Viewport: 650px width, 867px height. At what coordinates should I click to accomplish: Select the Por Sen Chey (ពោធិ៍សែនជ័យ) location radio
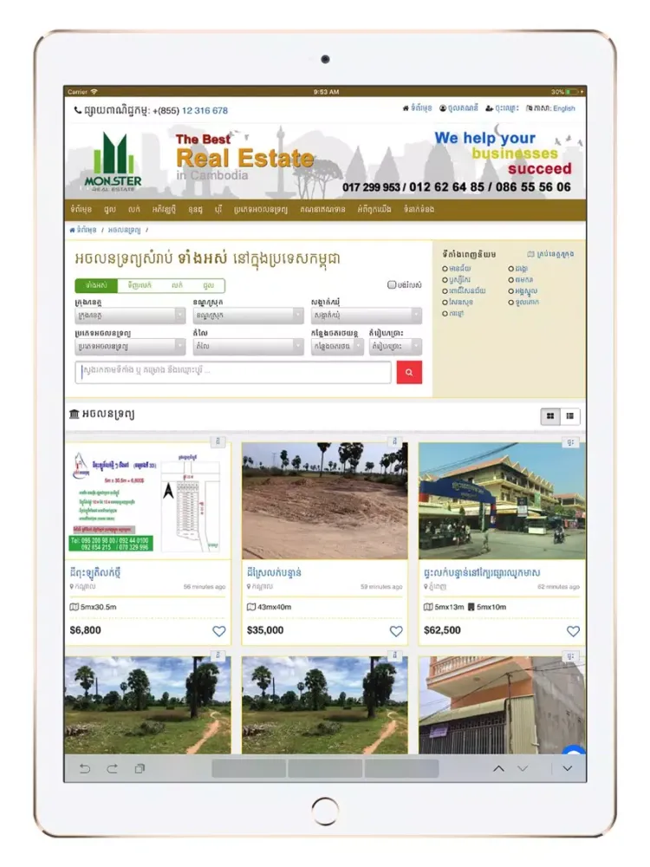445,290
